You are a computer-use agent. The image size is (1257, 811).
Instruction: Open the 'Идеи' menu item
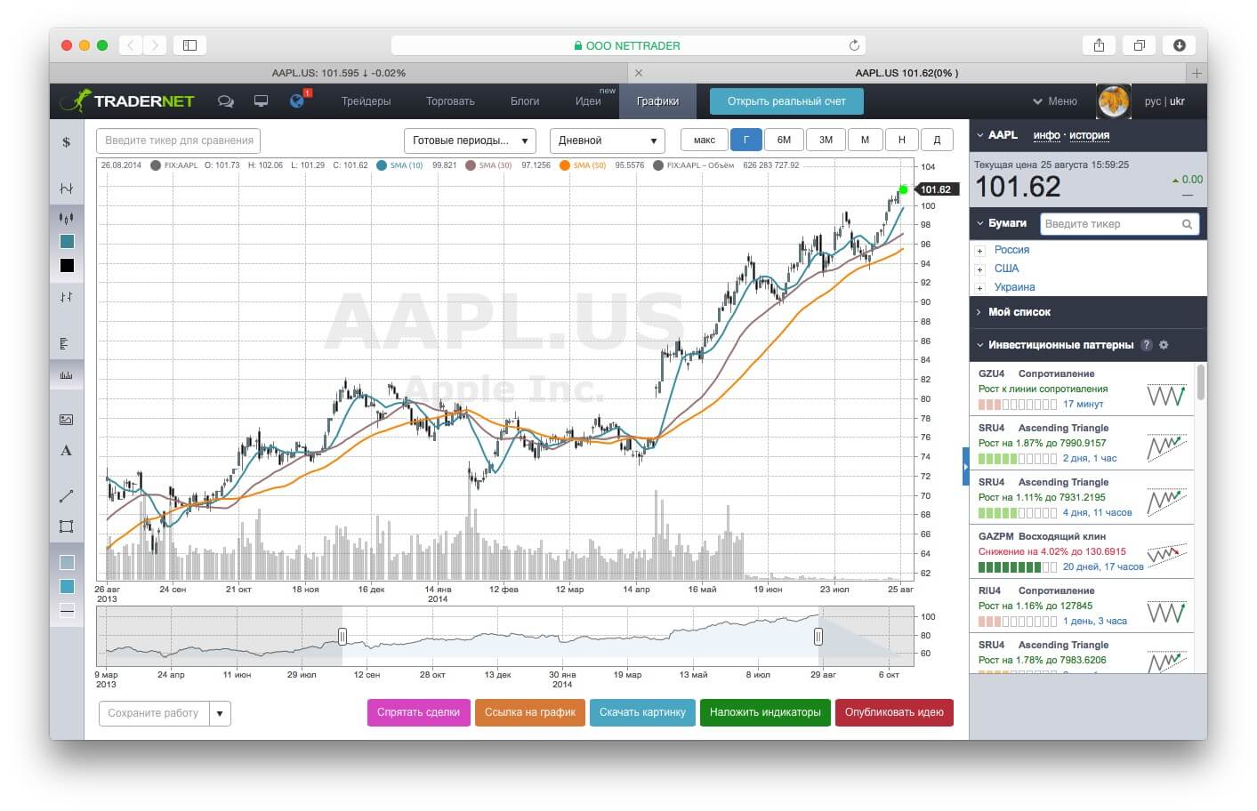pyautogui.click(x=588, y=101)
